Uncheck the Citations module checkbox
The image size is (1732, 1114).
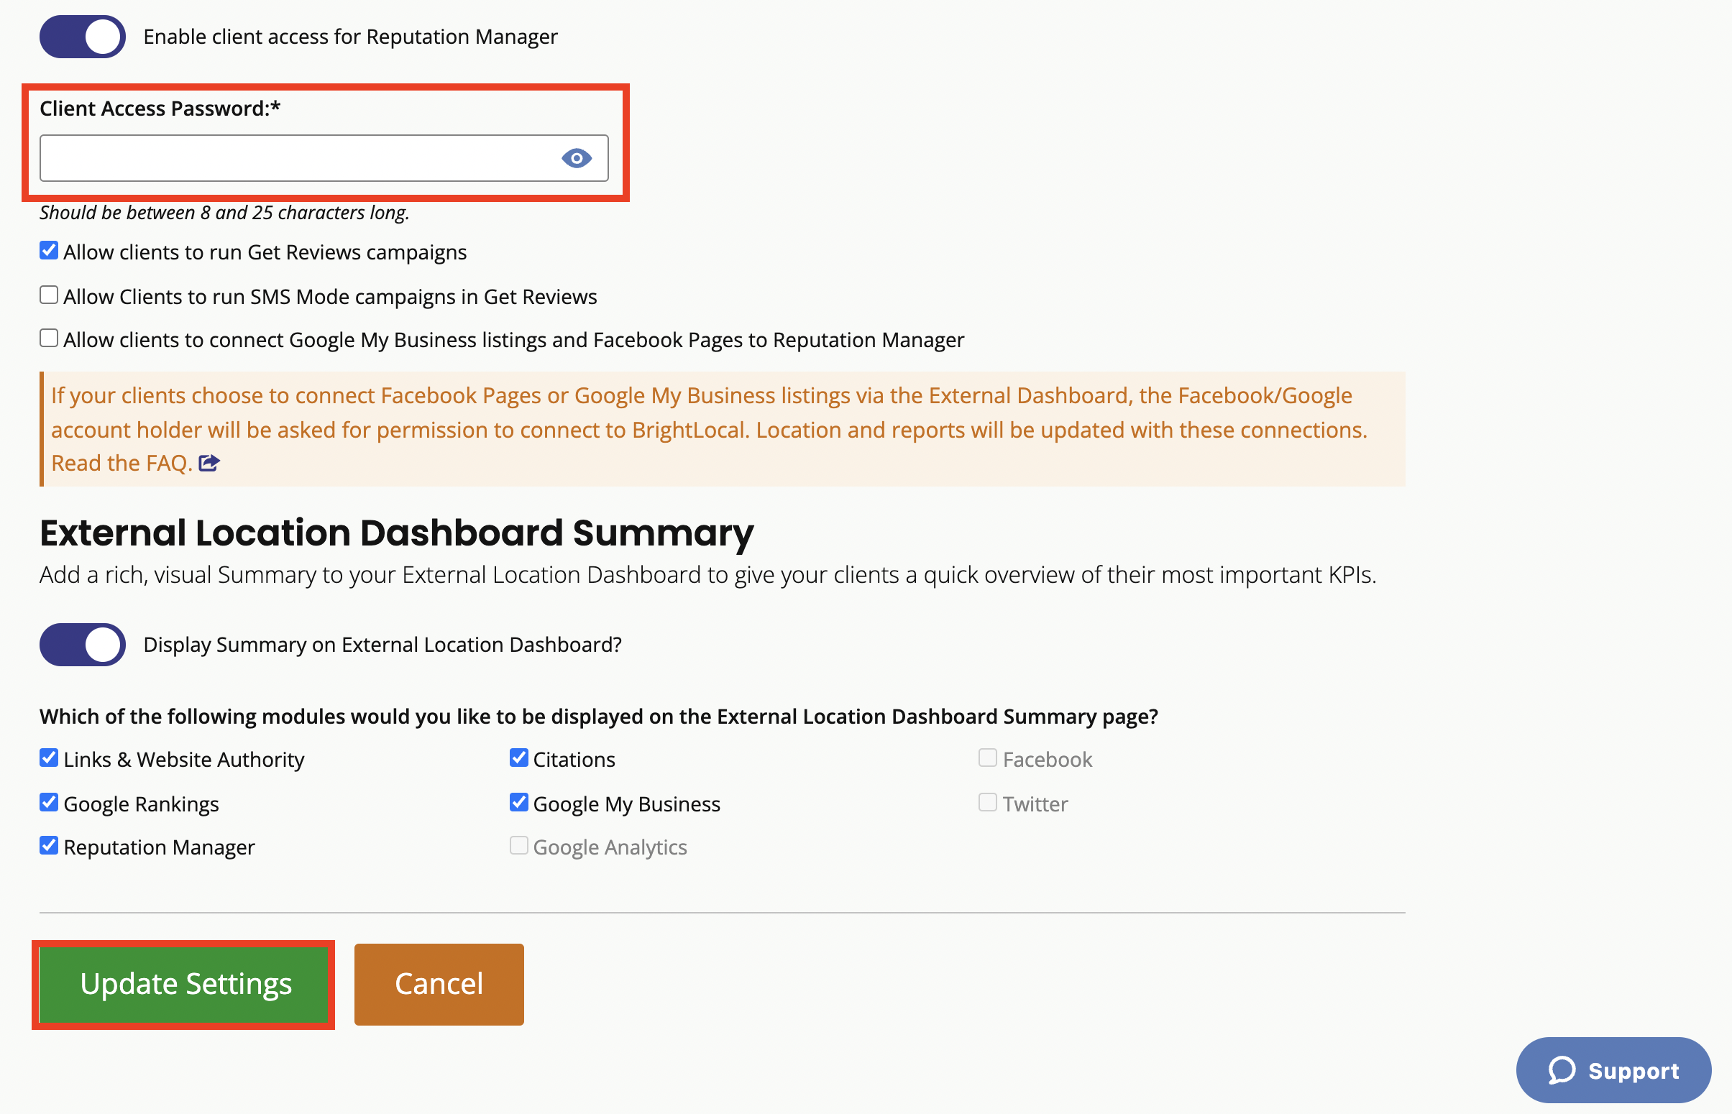[518, 758]
